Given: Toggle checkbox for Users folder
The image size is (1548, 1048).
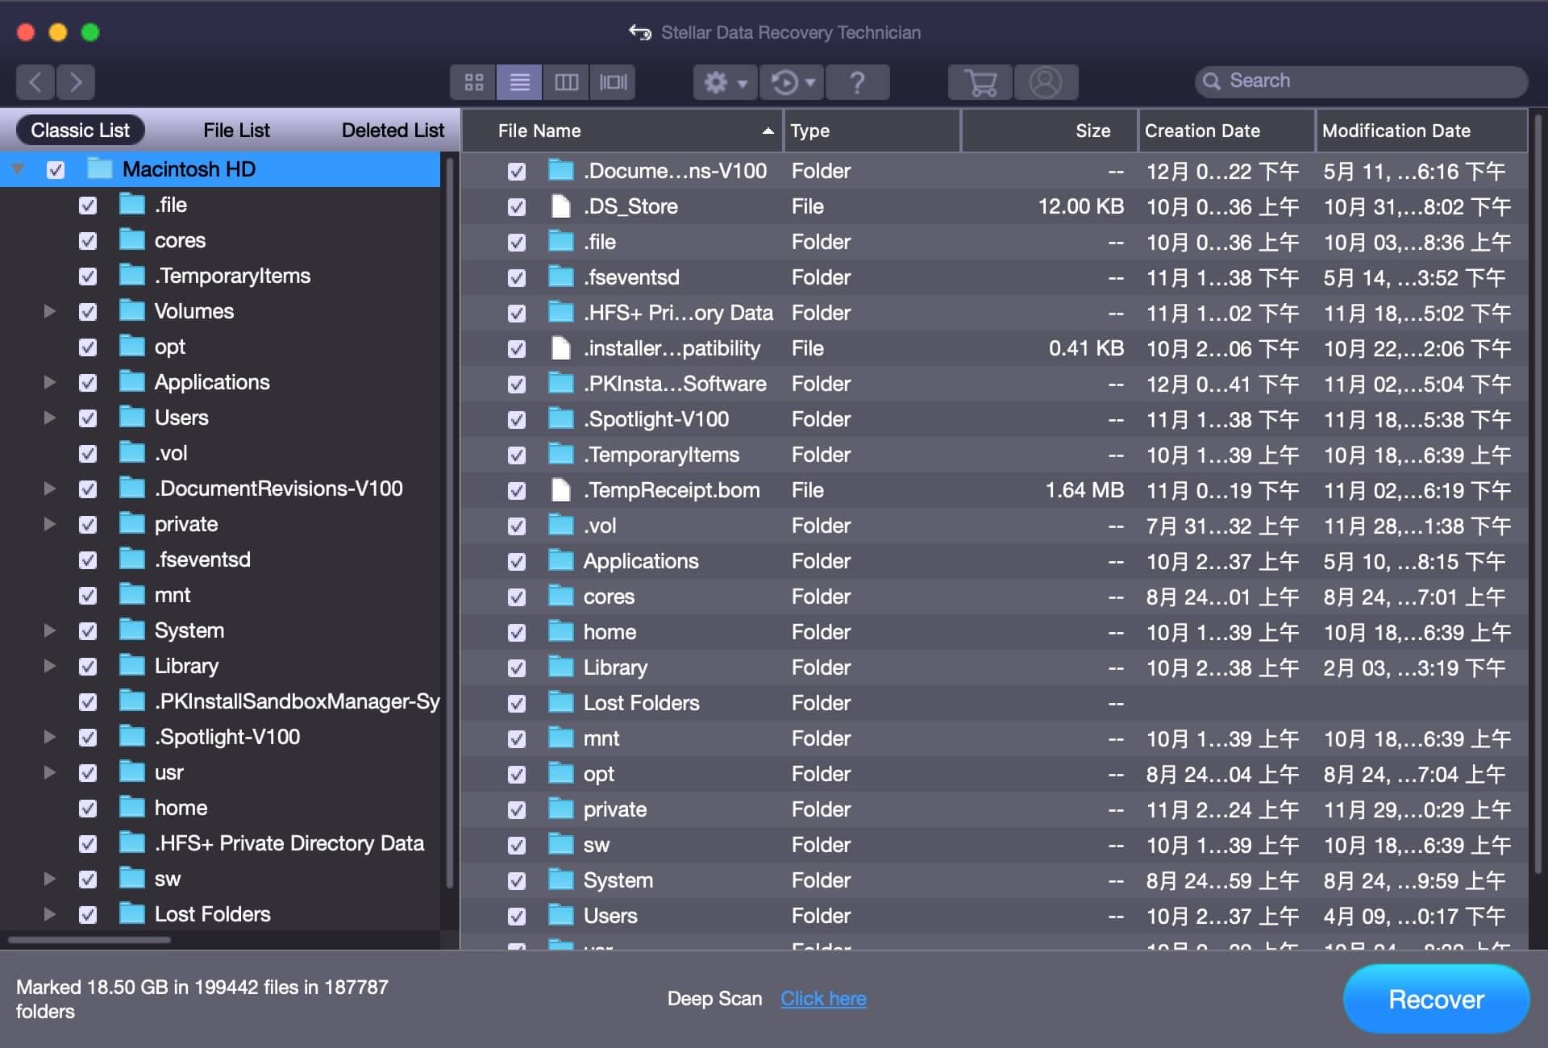Looking at the screenshot, I should pos(86,418).
